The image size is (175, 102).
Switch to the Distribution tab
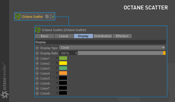pos(103,36)
